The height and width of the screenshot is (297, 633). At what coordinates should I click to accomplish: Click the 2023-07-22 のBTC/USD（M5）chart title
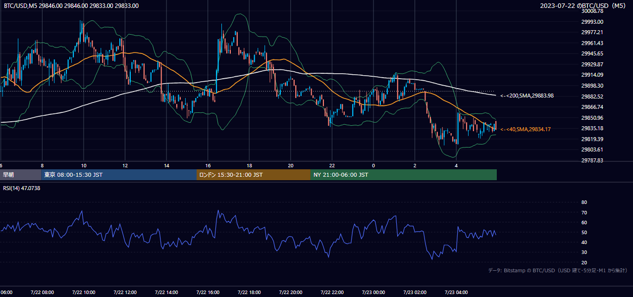(584, 6)
